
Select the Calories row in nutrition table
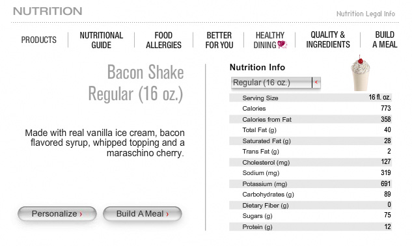[310, 108]
